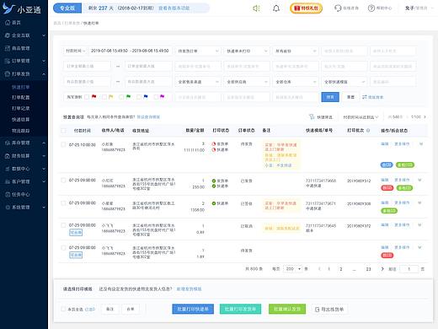
Task: Open online customer service headset icon
Action: point(338,8)
